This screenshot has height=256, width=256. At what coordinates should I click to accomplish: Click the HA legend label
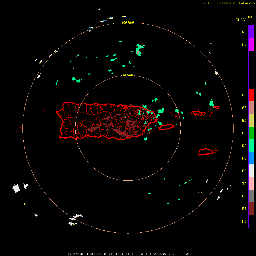point(244,95)
